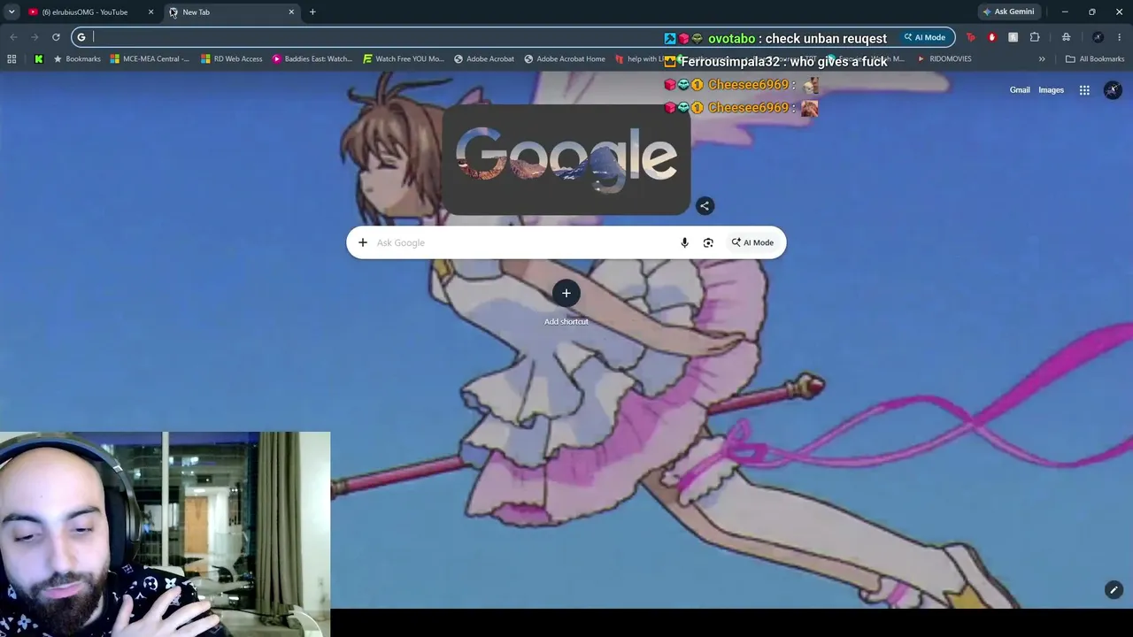1133x637 pixels.
Task: Switch to the elrubiusOMG YouTube tab
Action: pyautogui.click(x=84, y=12)
